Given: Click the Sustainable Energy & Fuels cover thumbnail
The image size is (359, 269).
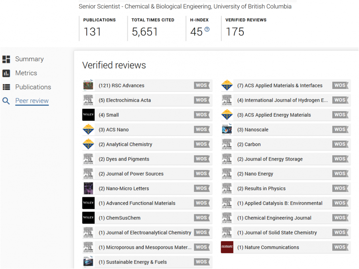Looking at the screenshot, I should pyautogui.click(x=89, y=262).
